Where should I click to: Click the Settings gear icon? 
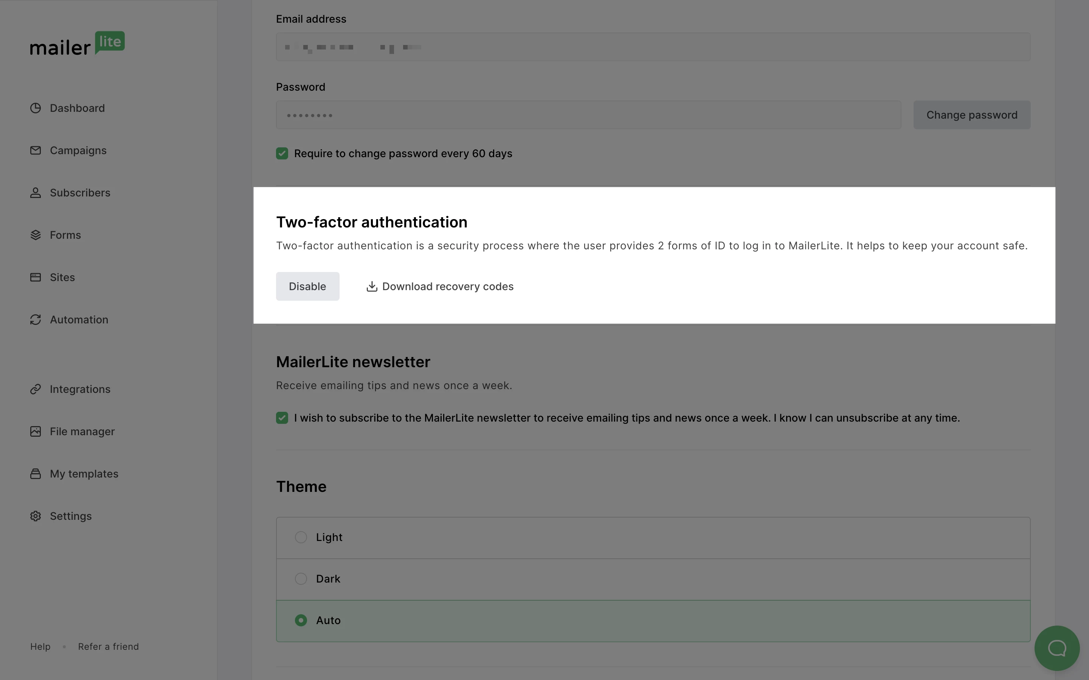pos(36,516)
